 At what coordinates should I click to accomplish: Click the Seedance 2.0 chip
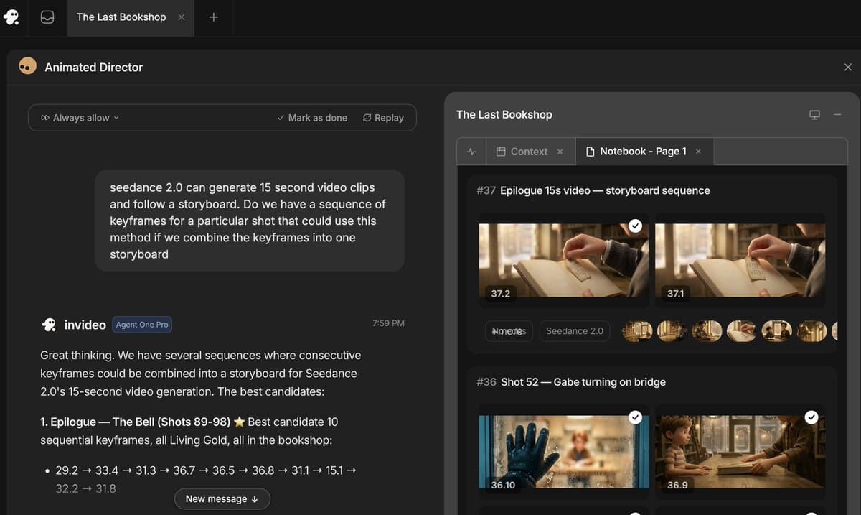[575, 331]
